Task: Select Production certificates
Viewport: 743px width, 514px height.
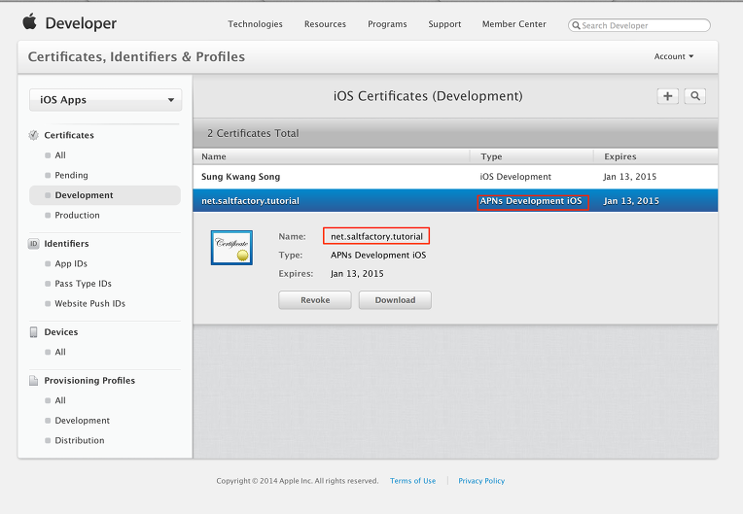Action: tap(77, 215)
